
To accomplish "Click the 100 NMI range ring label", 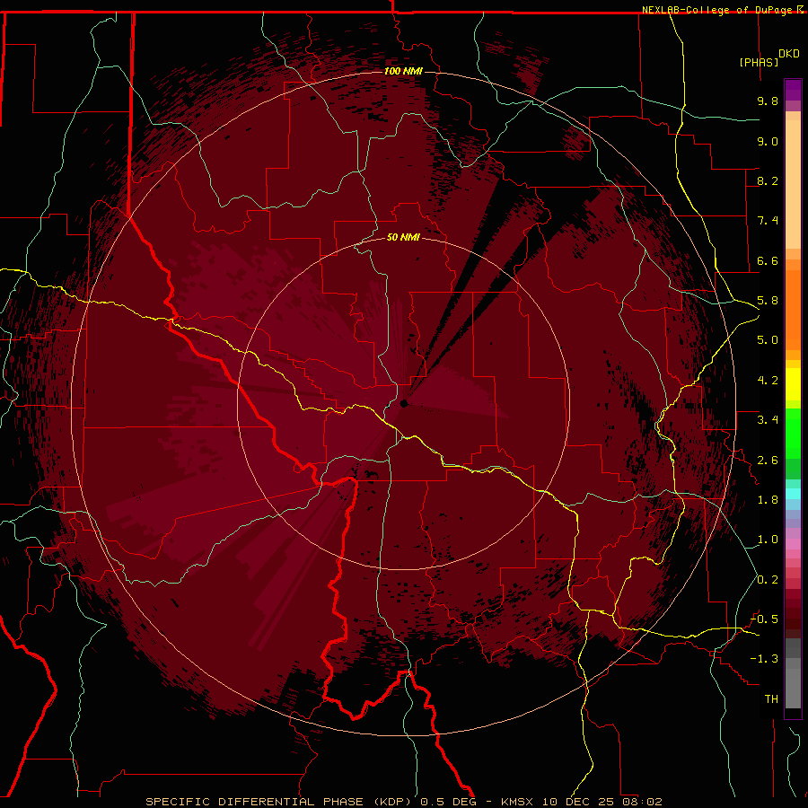I will coord(403,71).
